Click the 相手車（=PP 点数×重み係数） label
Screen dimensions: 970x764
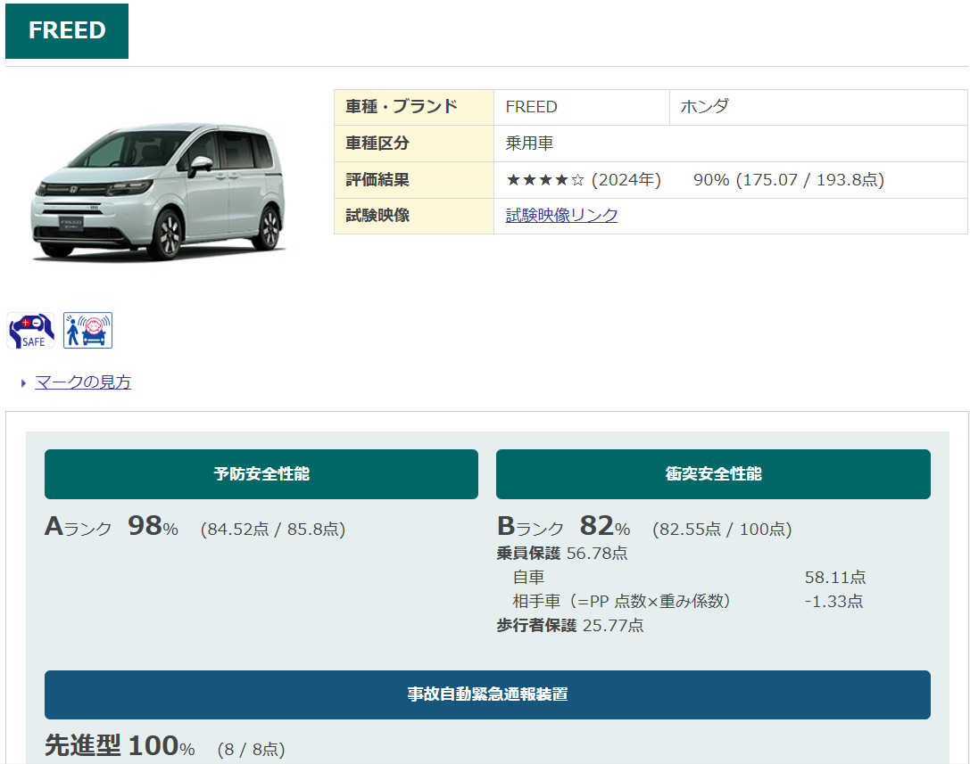(x=622, y=602)
